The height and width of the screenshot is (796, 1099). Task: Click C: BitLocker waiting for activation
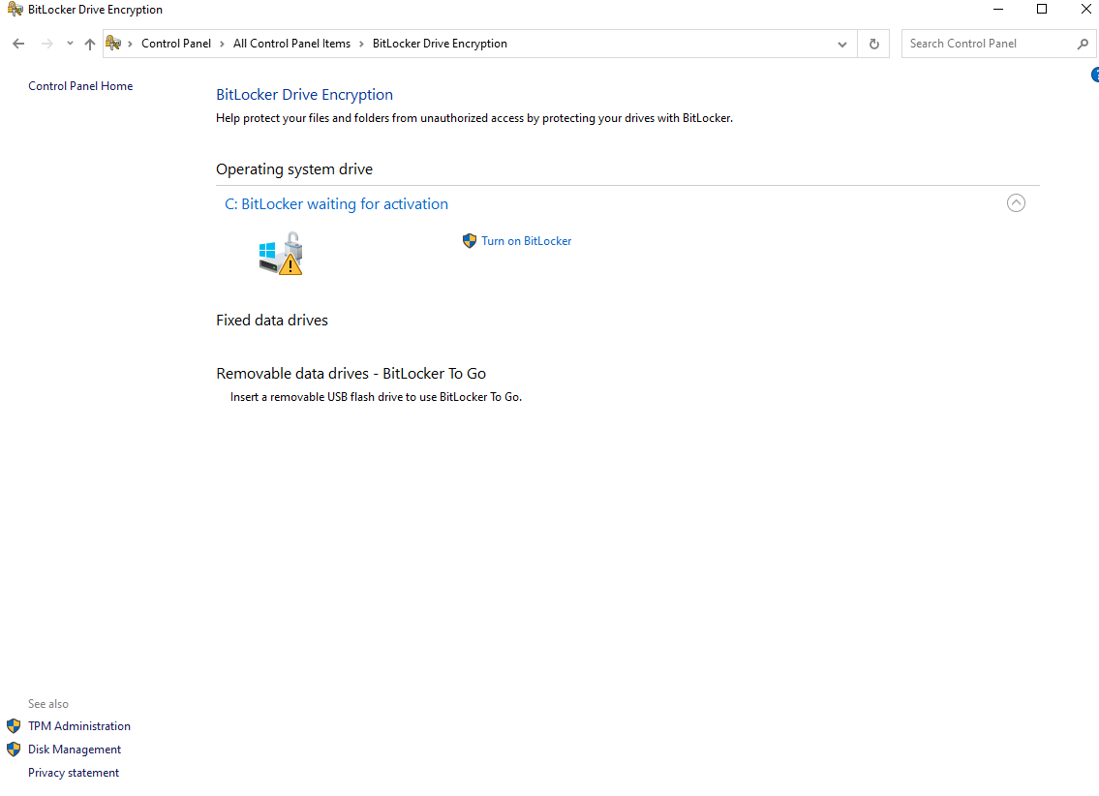(336, 204)
